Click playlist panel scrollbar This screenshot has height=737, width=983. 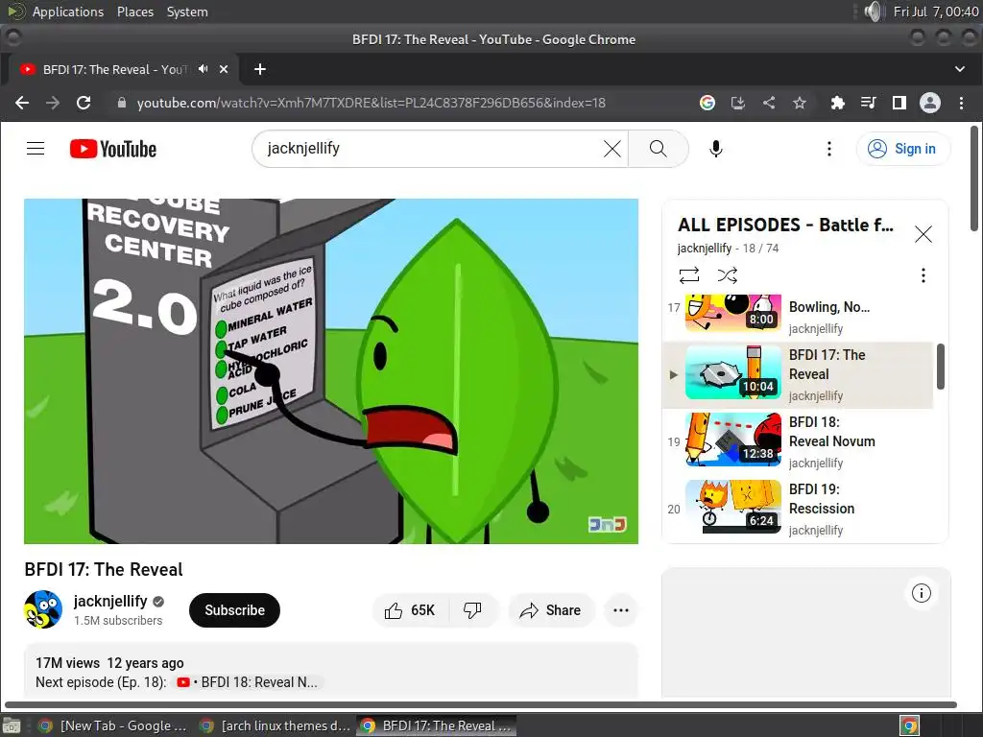pyautogui.click(x=940, y=366)
